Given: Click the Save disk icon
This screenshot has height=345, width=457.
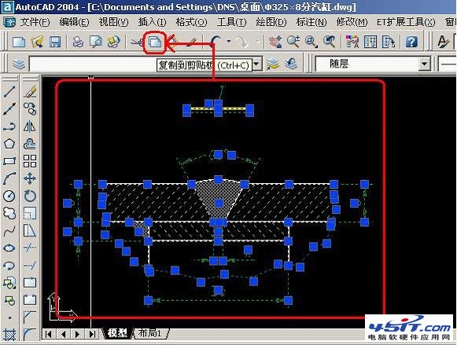Looking at the screenshot, I should 55,42.
